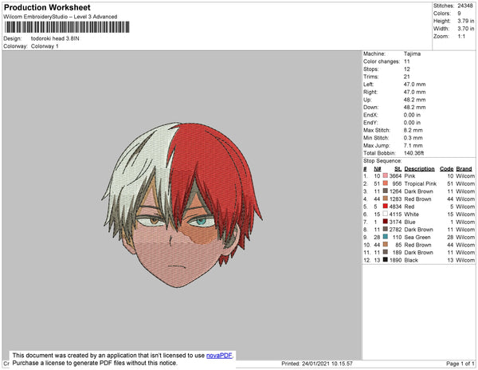The height and width of the screenshot is (370, 478).
Task: Select the 'Black' description in stop 12
Action: 411,260
